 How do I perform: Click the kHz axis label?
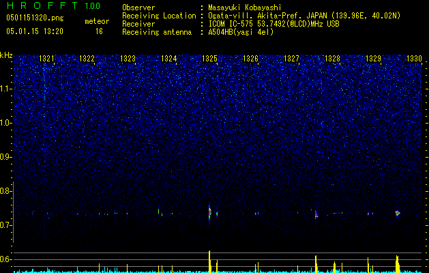(x=6, y=55)
